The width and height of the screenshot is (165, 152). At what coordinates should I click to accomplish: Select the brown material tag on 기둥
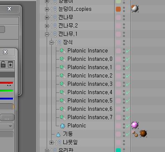[x=143, y=134]
